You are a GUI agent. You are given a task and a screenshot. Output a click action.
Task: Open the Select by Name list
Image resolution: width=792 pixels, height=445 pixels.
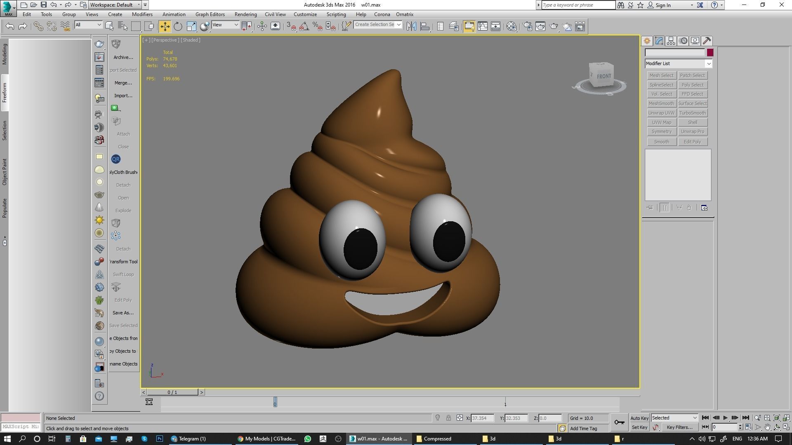[x=123, y=26]
